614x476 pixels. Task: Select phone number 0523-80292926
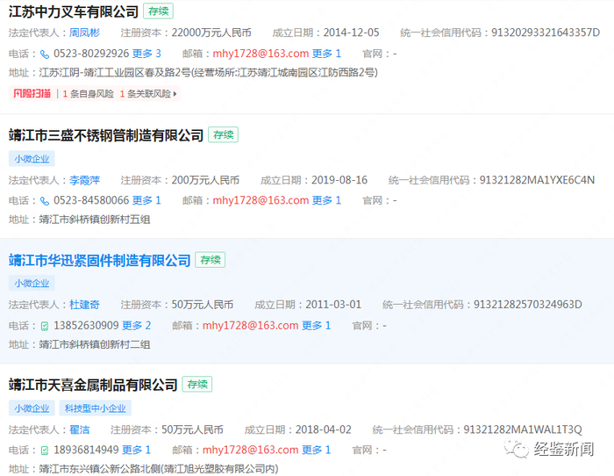coord(91,54)
